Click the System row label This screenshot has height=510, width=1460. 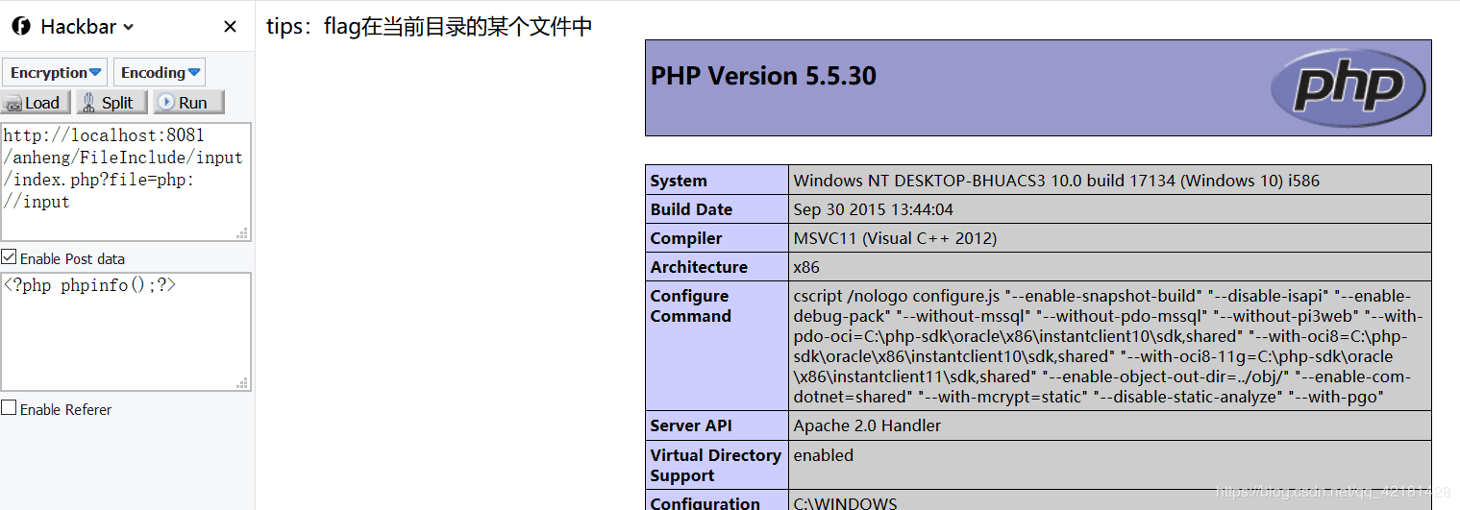(x=679, y=181)
